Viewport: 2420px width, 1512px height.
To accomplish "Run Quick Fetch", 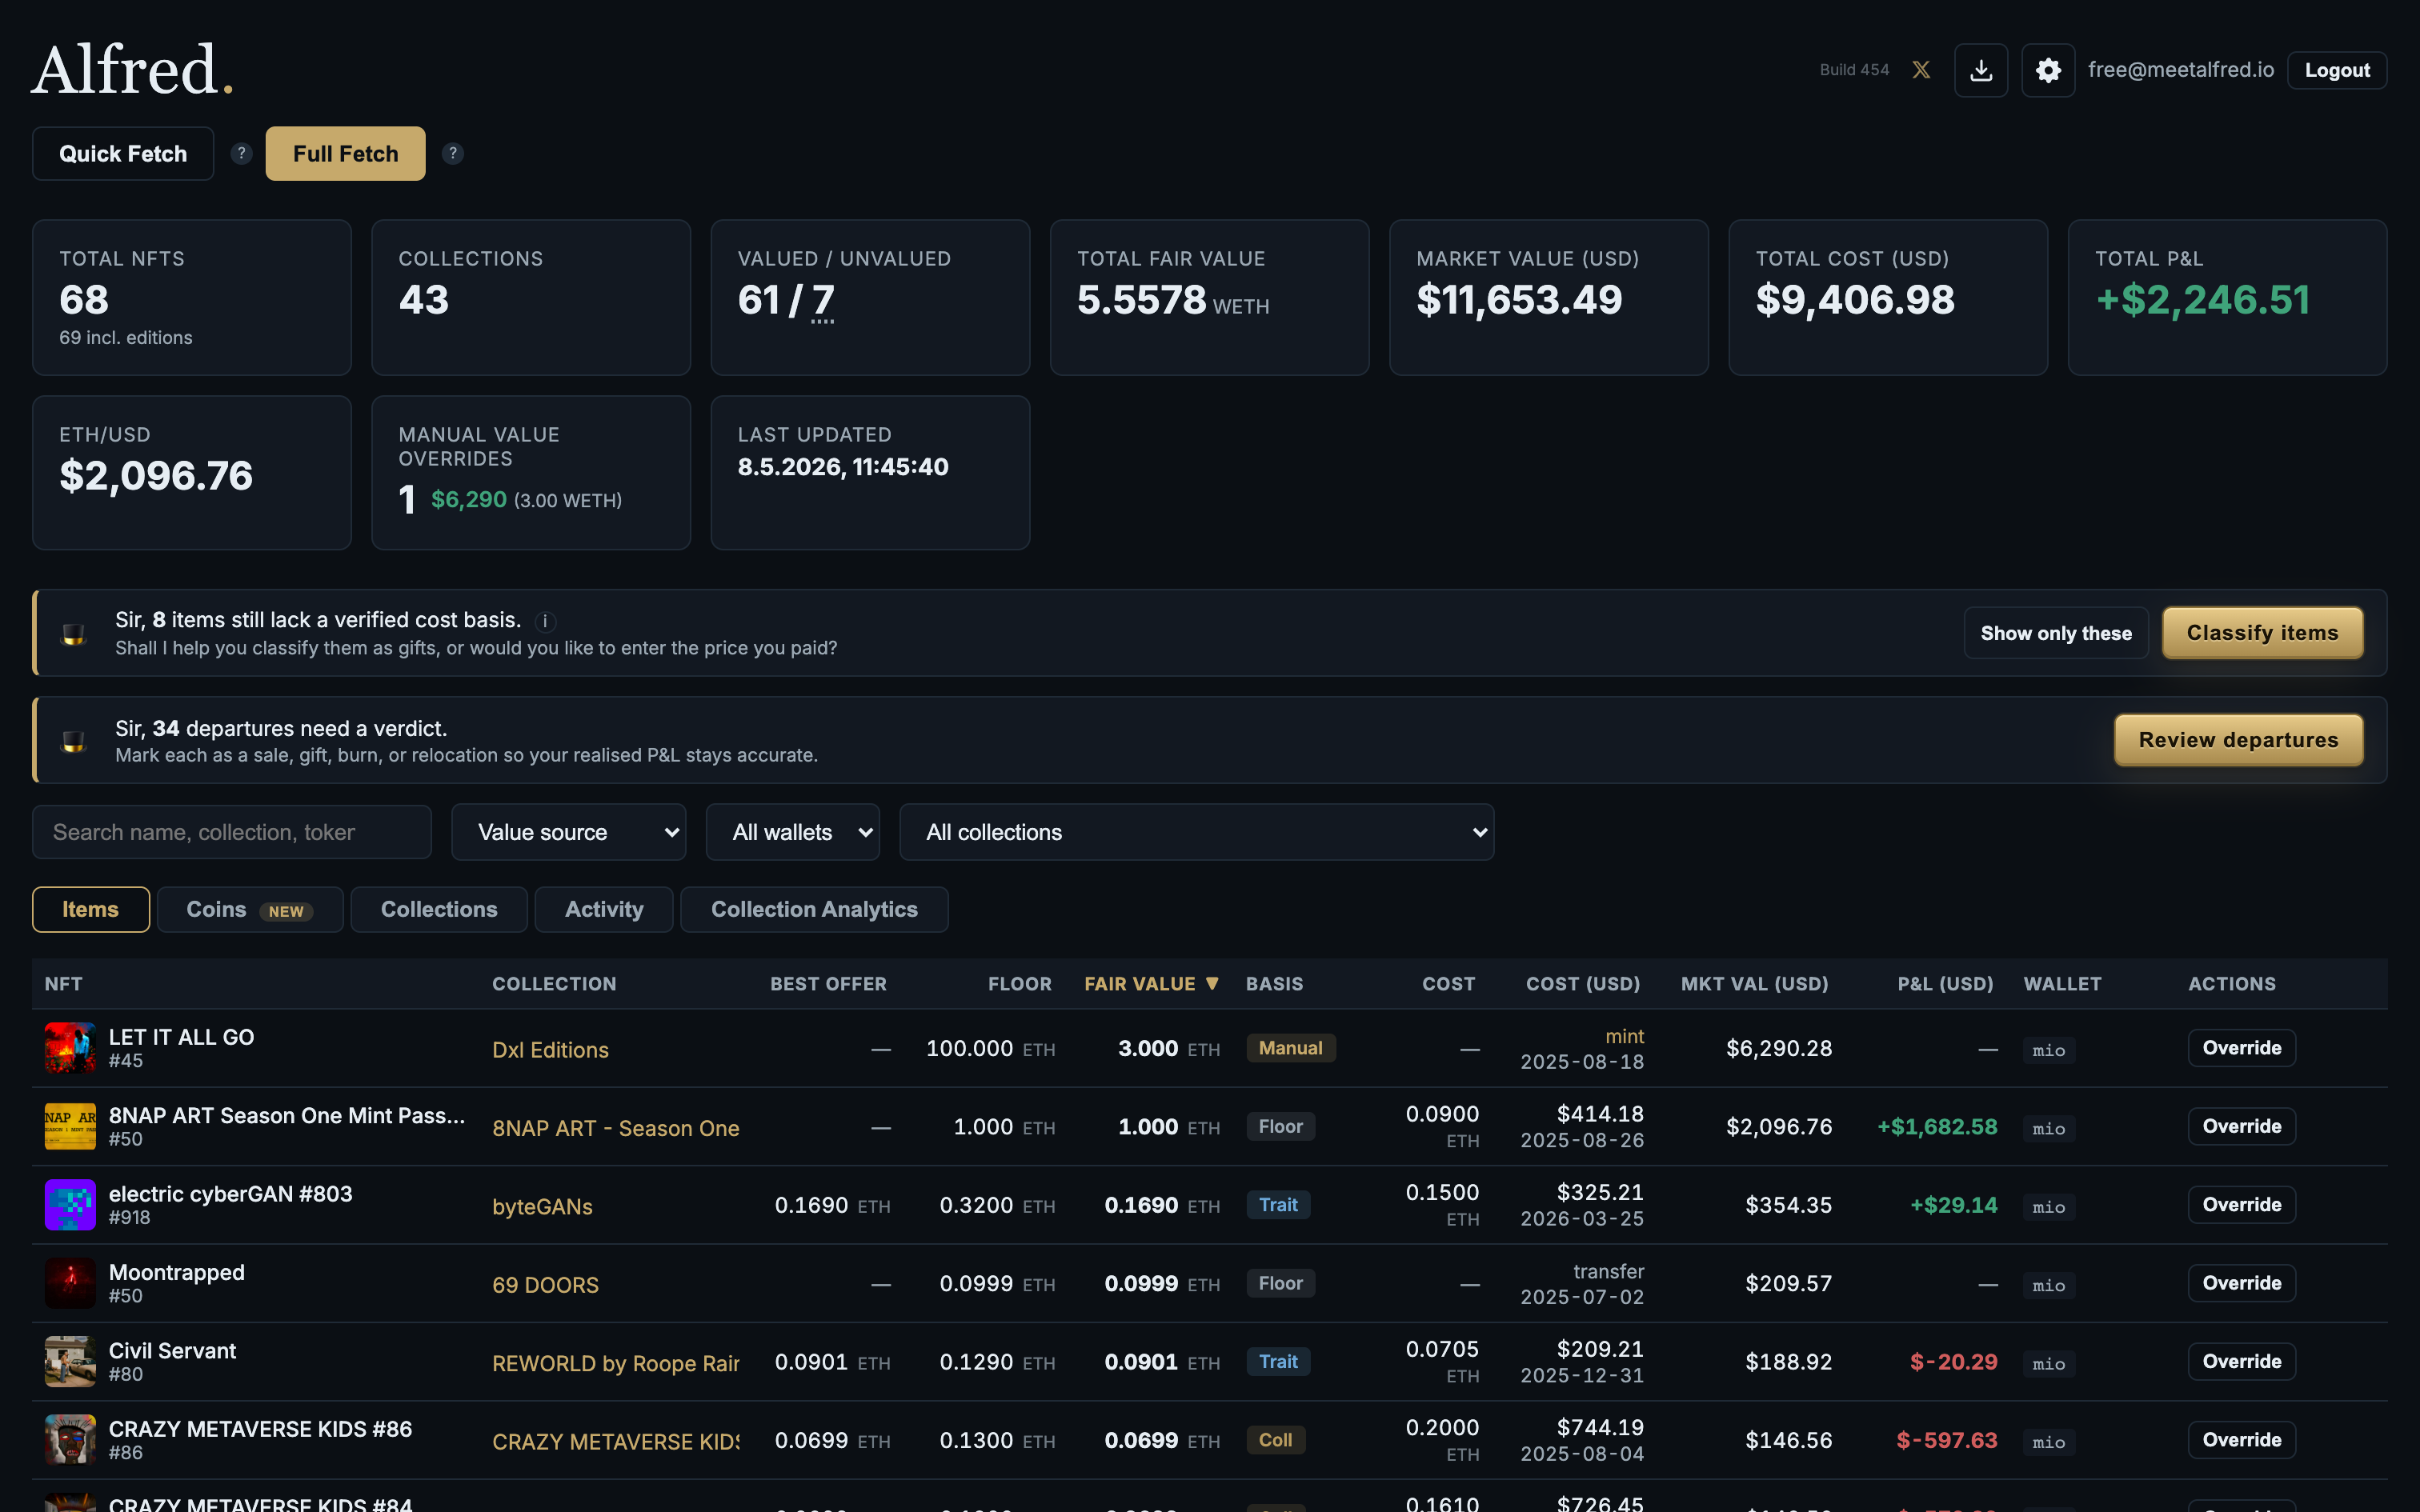I will click(x=123, y=153).
